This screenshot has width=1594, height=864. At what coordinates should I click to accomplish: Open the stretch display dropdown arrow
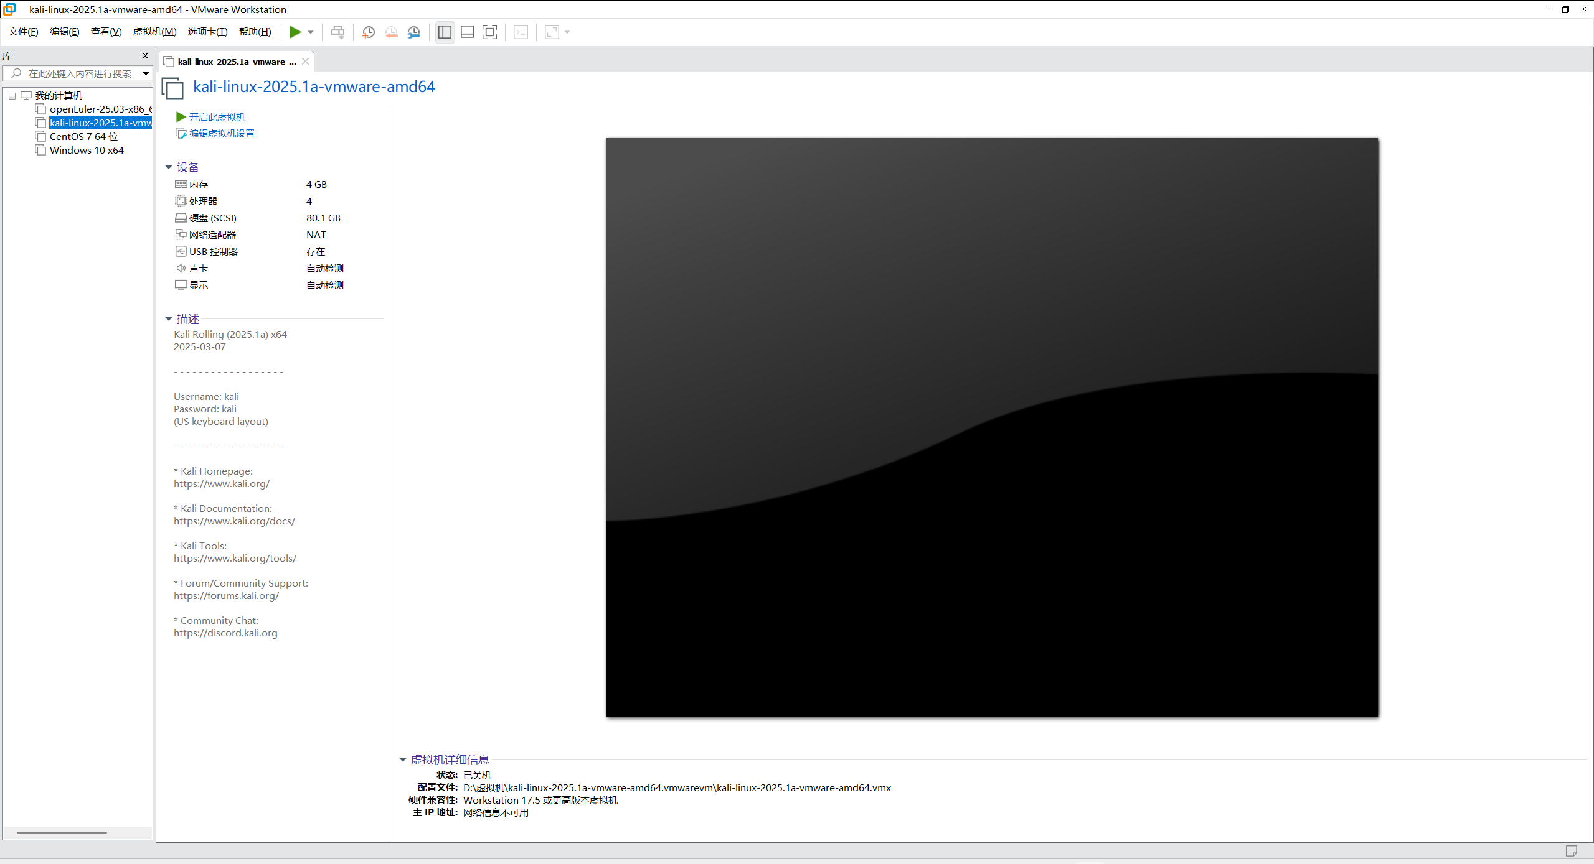pos(567,32)
